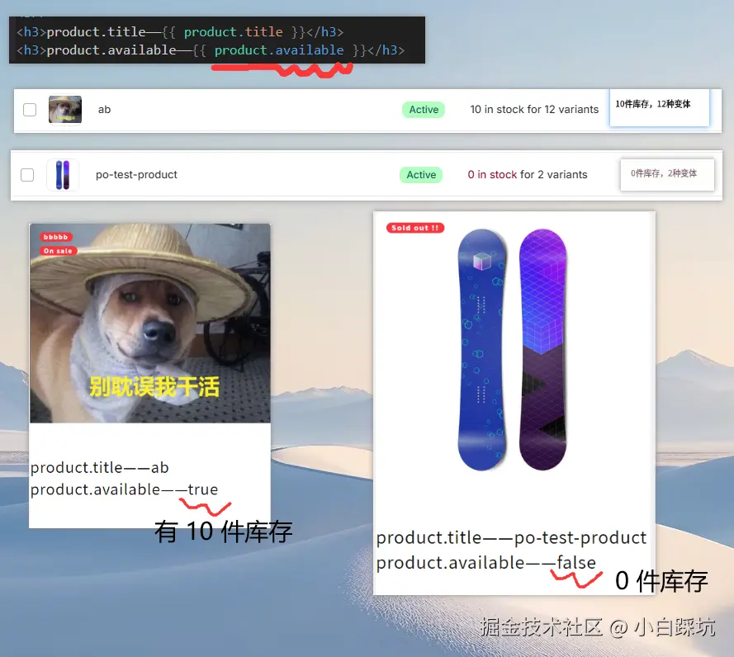The height and width of the screenshot is (657, 734).
Task: Click the '10件库存，12种变体' translation tooltip
Action: 659,107
